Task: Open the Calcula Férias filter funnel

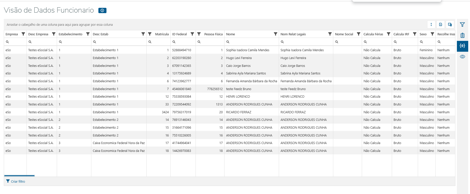Action: 389,34
